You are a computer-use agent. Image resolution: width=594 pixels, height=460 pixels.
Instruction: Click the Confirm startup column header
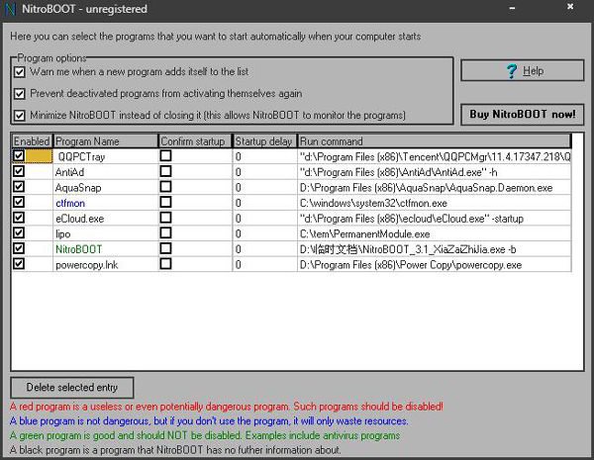(195, 140)
